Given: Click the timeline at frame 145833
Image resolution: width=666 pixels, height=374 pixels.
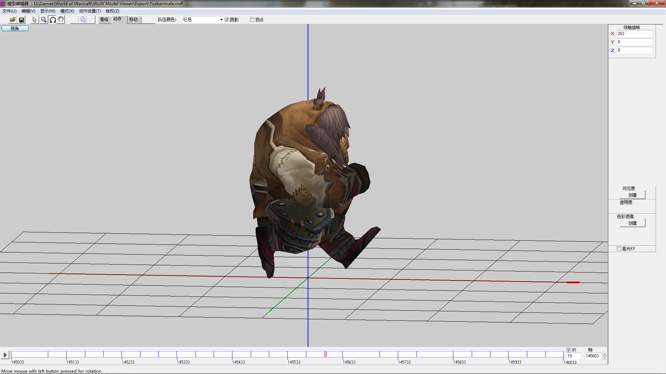Looking at the screenshot, I should (453, 355).
